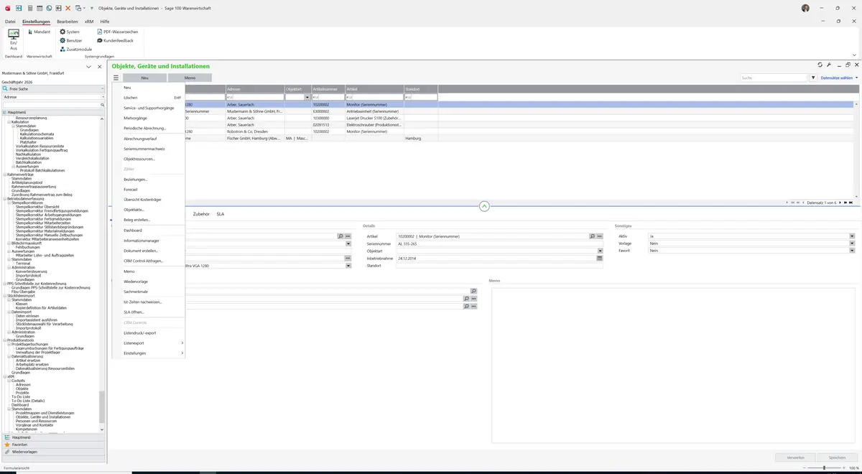The image size is (862, 474).
Task: Switch to the SLA tab
Action: click(x=221, y=214)
